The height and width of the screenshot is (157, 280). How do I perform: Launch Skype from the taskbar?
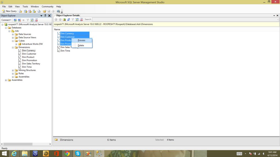pyautogui.click(x=78, y=153)
